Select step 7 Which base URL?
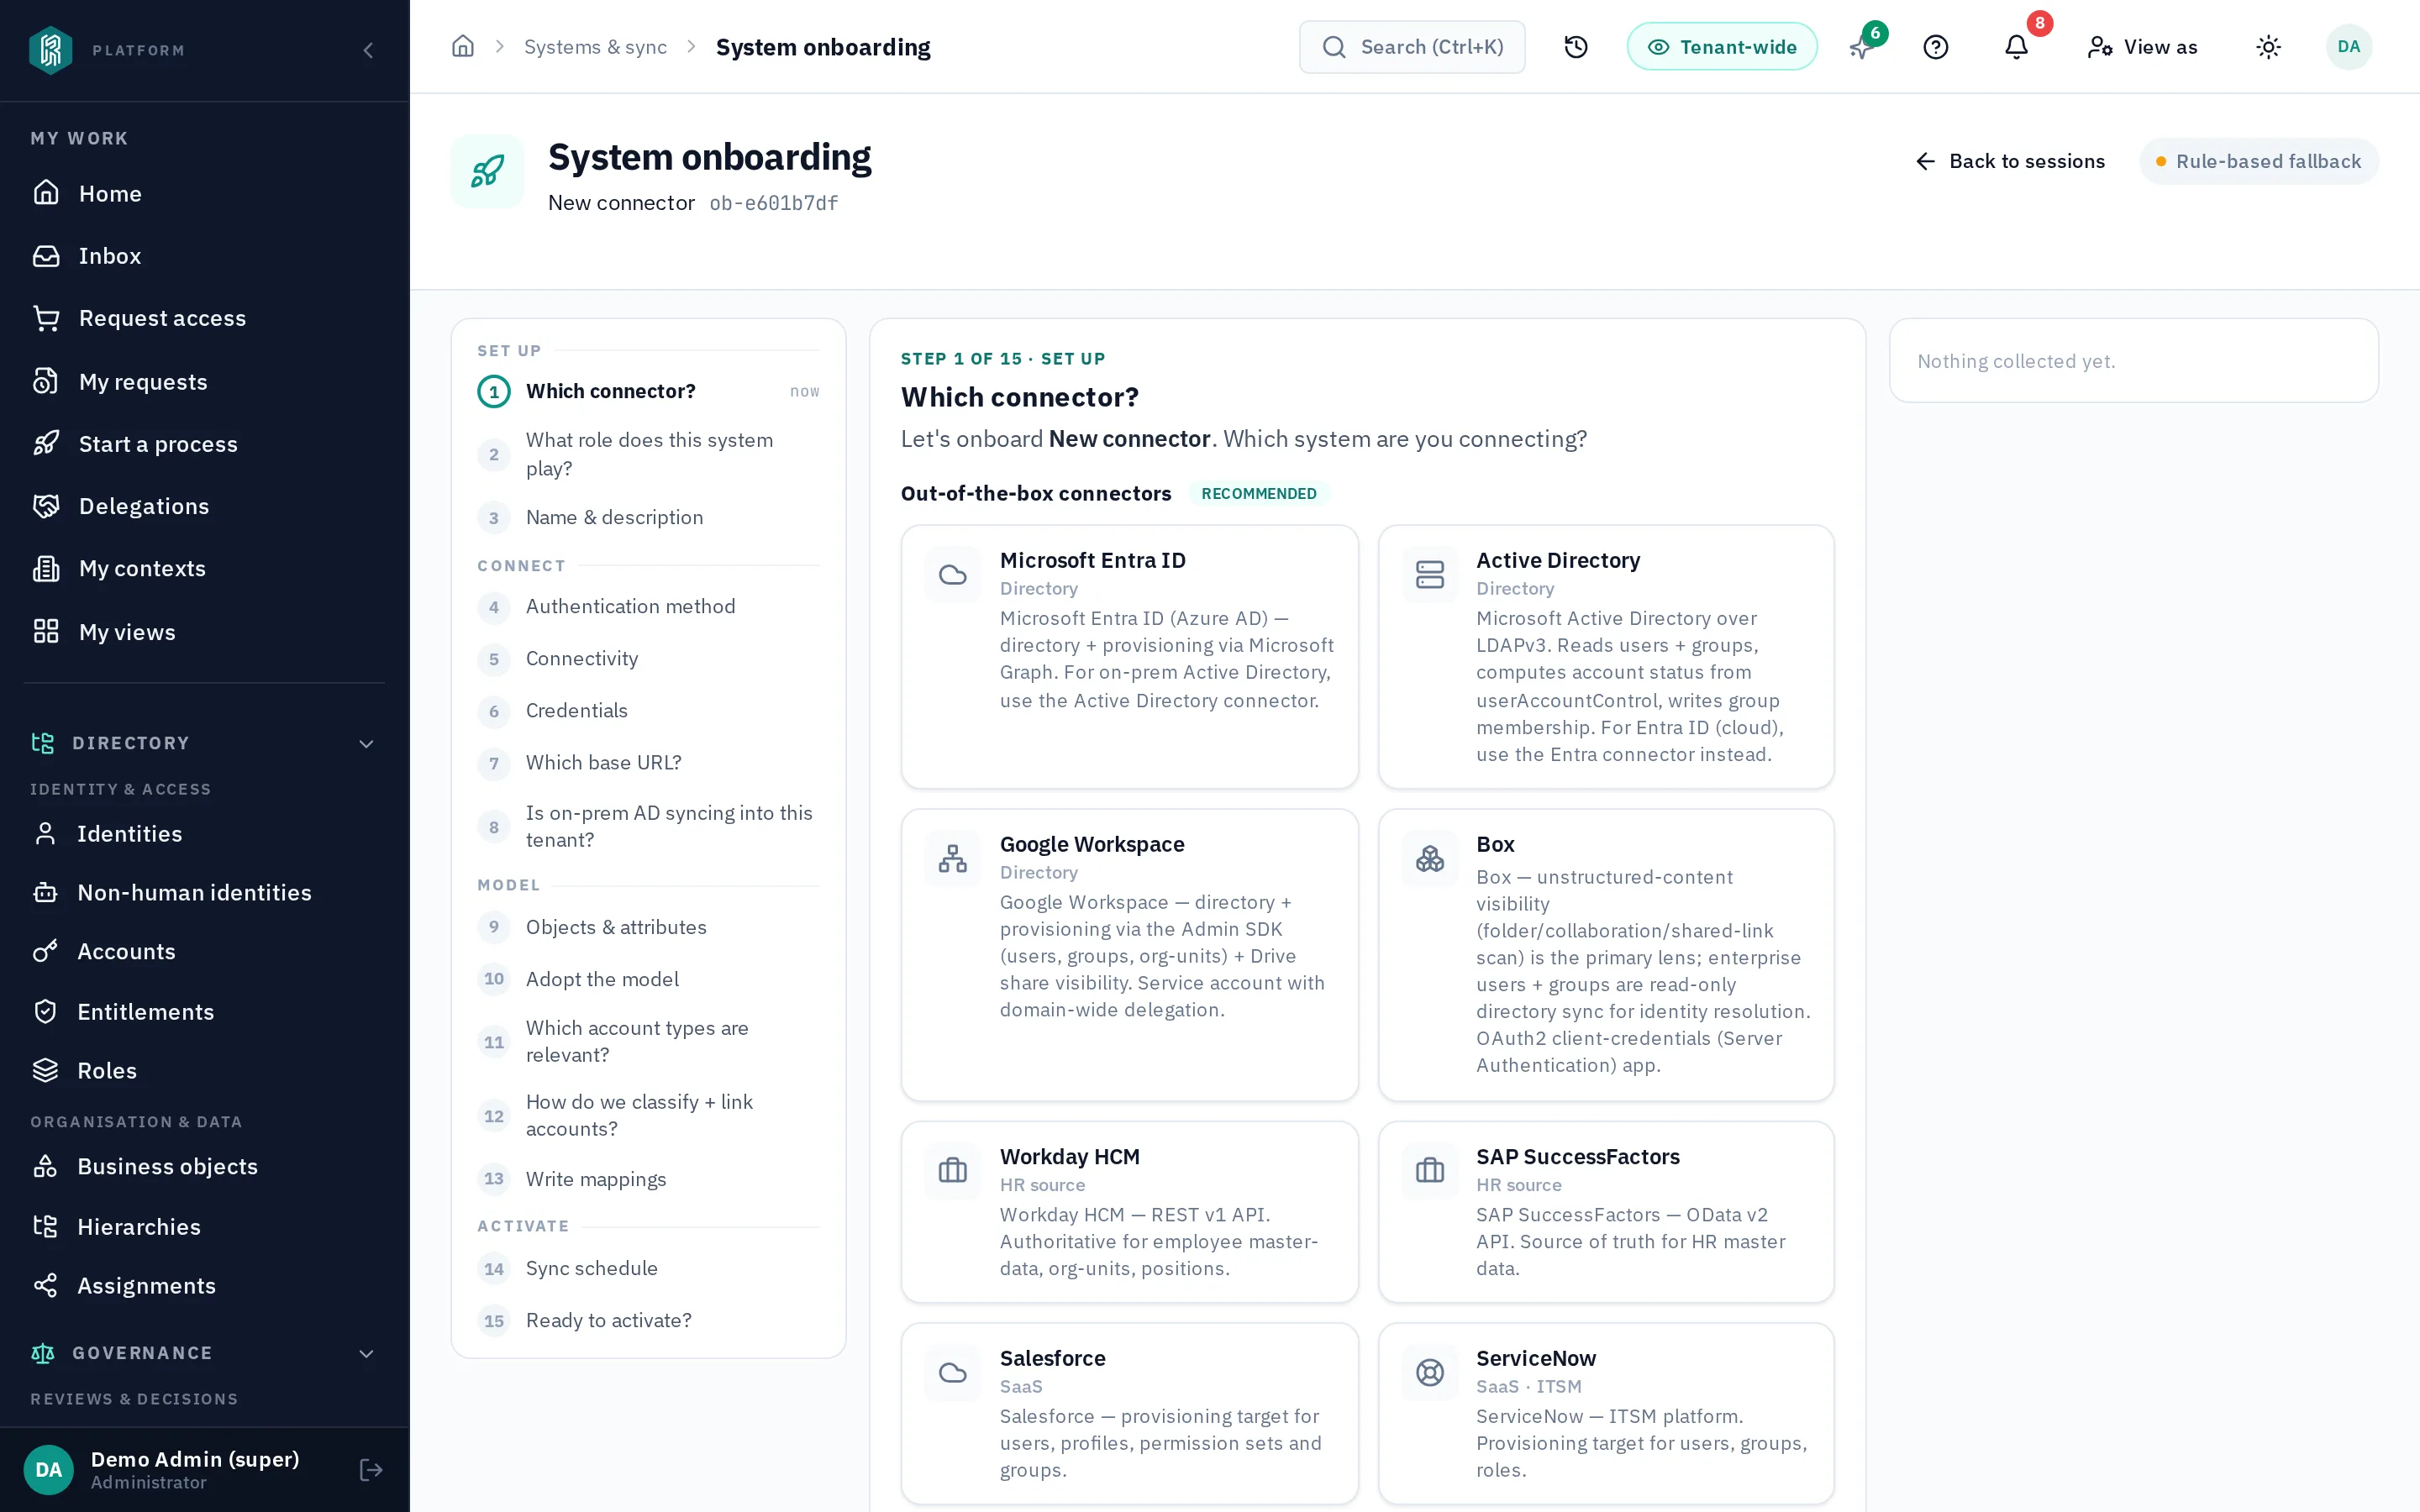The width and height of the screenshot is (2420, 1512). [x=648, y=762]
